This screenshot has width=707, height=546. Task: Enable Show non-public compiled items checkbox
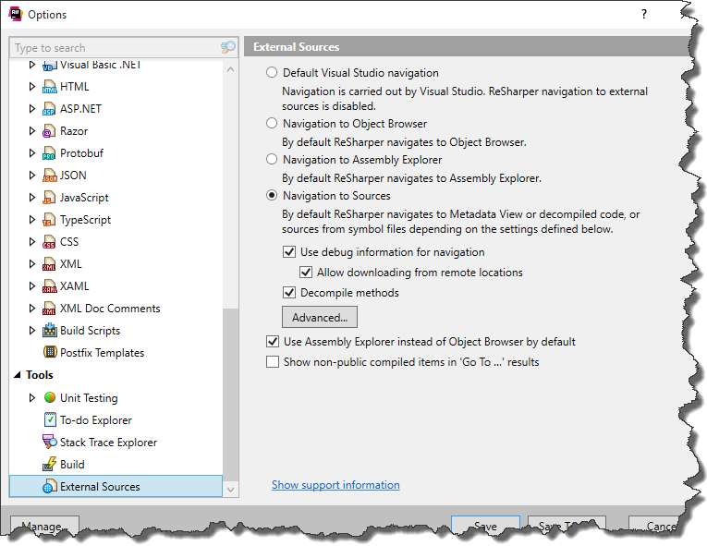click(273, 361)
